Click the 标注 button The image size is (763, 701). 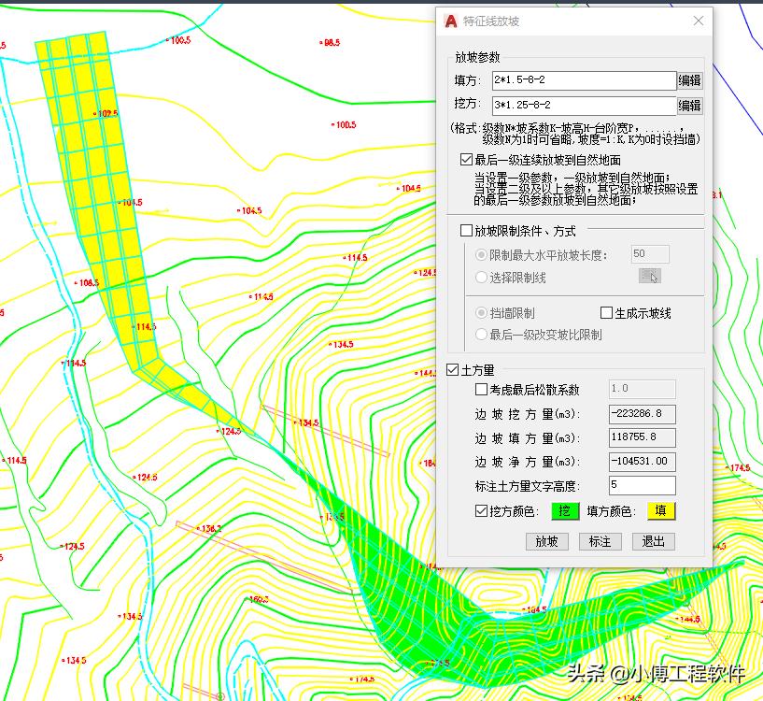(x=600, y=541)
